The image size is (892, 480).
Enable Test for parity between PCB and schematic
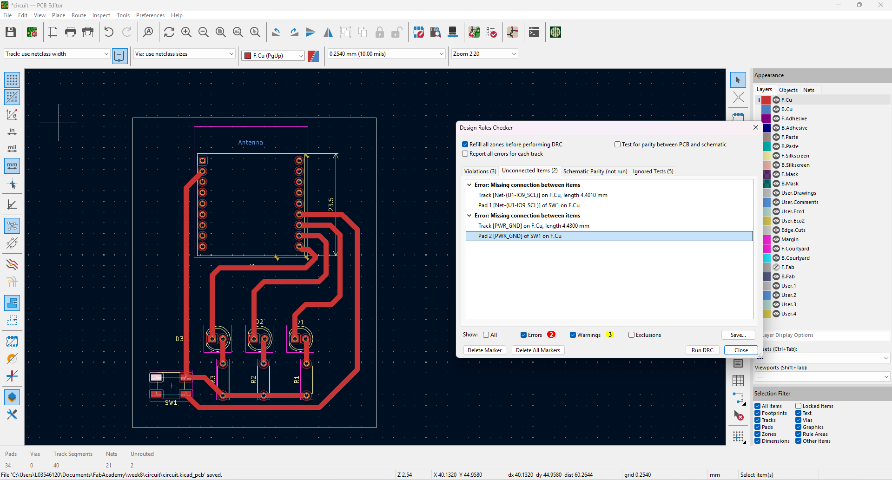coord(618,145)
